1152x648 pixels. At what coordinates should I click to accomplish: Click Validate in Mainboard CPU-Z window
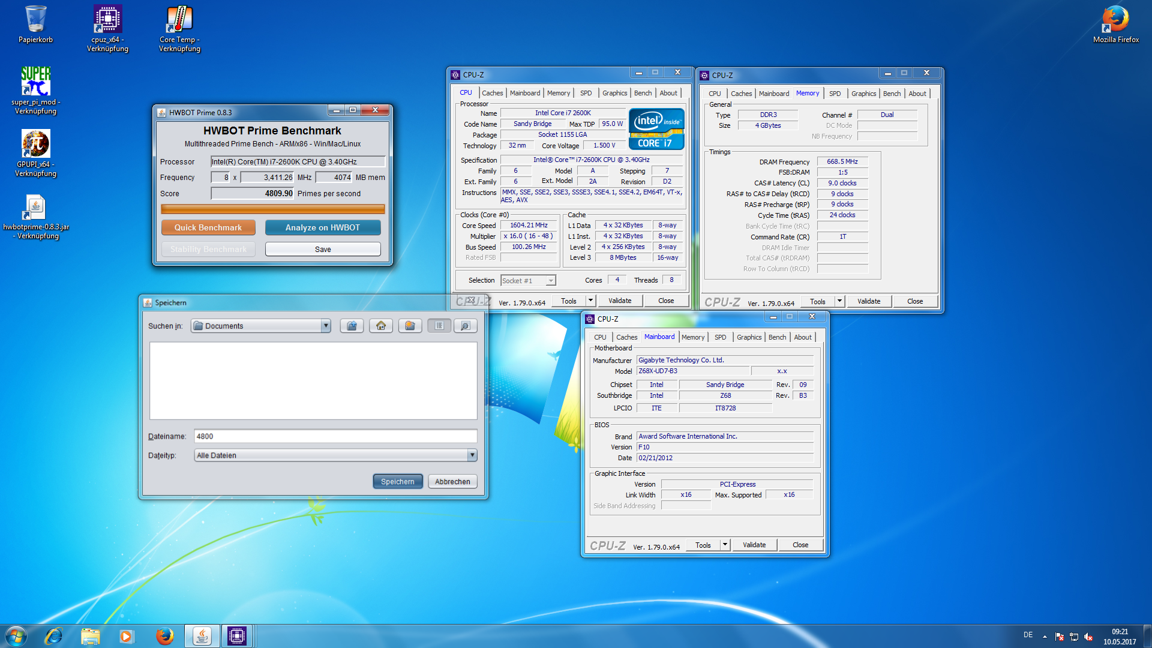pos(754,545)
